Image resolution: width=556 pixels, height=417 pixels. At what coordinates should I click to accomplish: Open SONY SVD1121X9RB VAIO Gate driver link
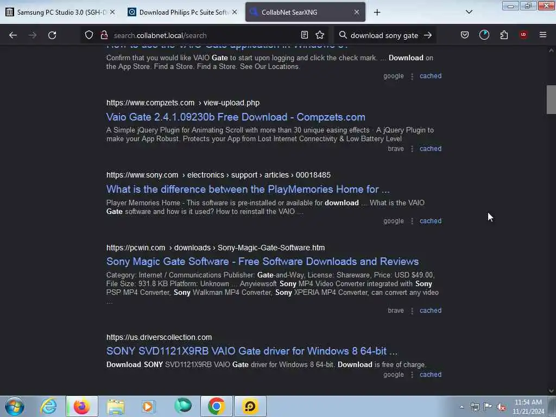[252, 351]
